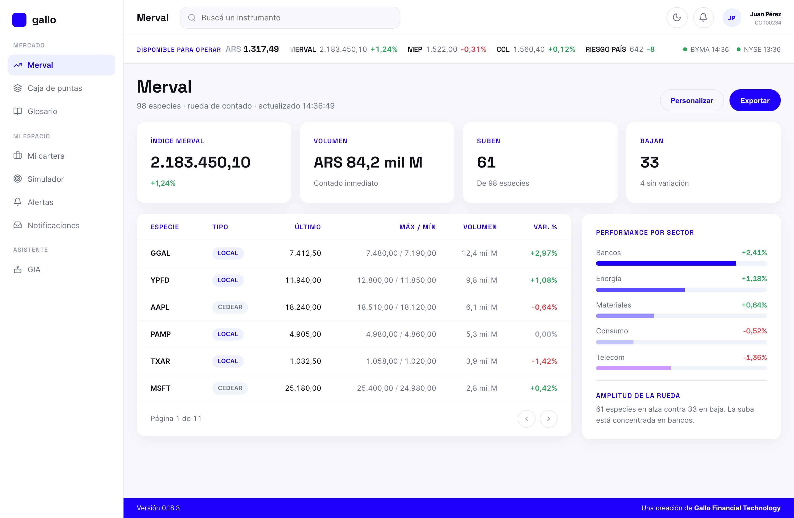Click the Mi cartera briefcase icon

coord(18,155)
